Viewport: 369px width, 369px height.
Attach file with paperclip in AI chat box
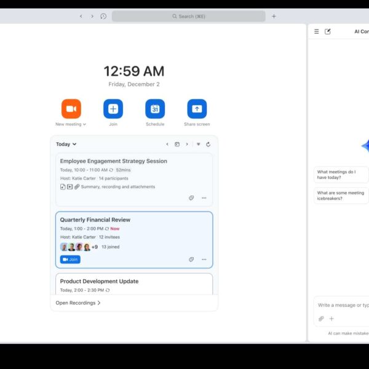pyautogui.click(x=321, y=319)
